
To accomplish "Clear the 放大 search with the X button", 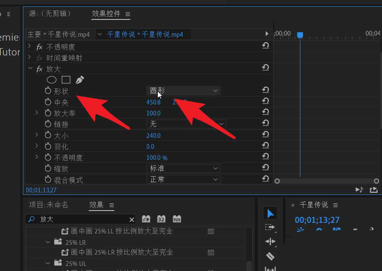I will pyautogui.click(x=132, y=219).
